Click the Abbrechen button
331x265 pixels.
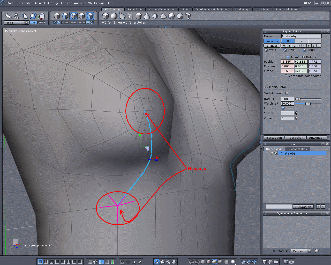pos(295,138)
